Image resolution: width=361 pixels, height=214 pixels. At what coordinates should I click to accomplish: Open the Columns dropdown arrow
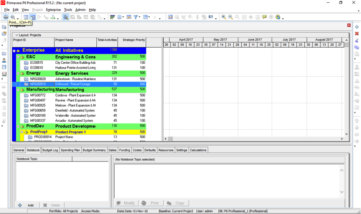tap(123, 17)
